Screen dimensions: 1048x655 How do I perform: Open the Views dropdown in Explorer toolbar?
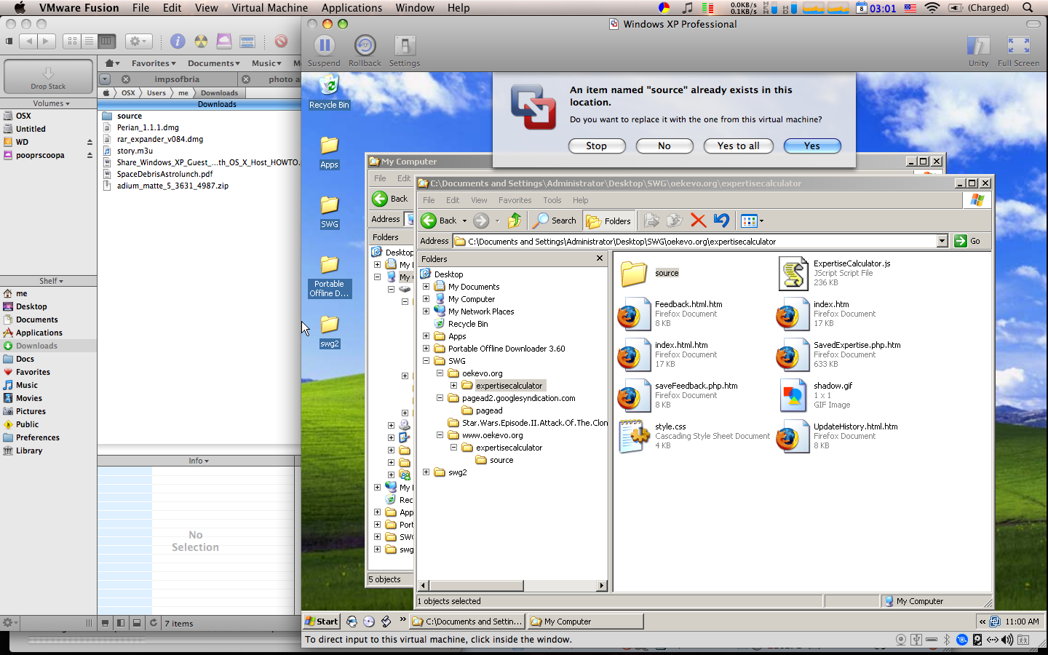[752, 221]
